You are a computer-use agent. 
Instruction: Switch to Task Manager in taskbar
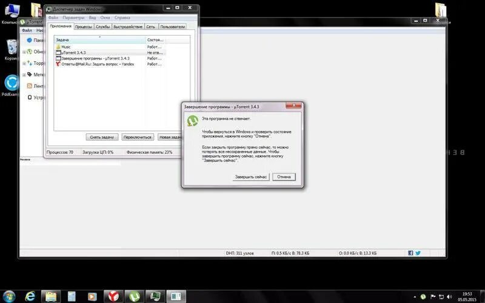pyautogui.click(x=155, y=296)
